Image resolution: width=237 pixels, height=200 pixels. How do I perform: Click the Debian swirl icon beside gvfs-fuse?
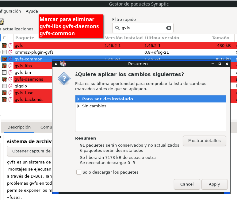[x=10, y=93]
